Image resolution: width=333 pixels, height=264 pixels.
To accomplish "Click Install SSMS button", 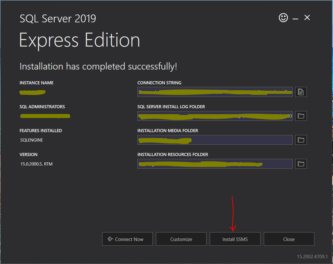I will pyautogui.click(x=235, y=239).
